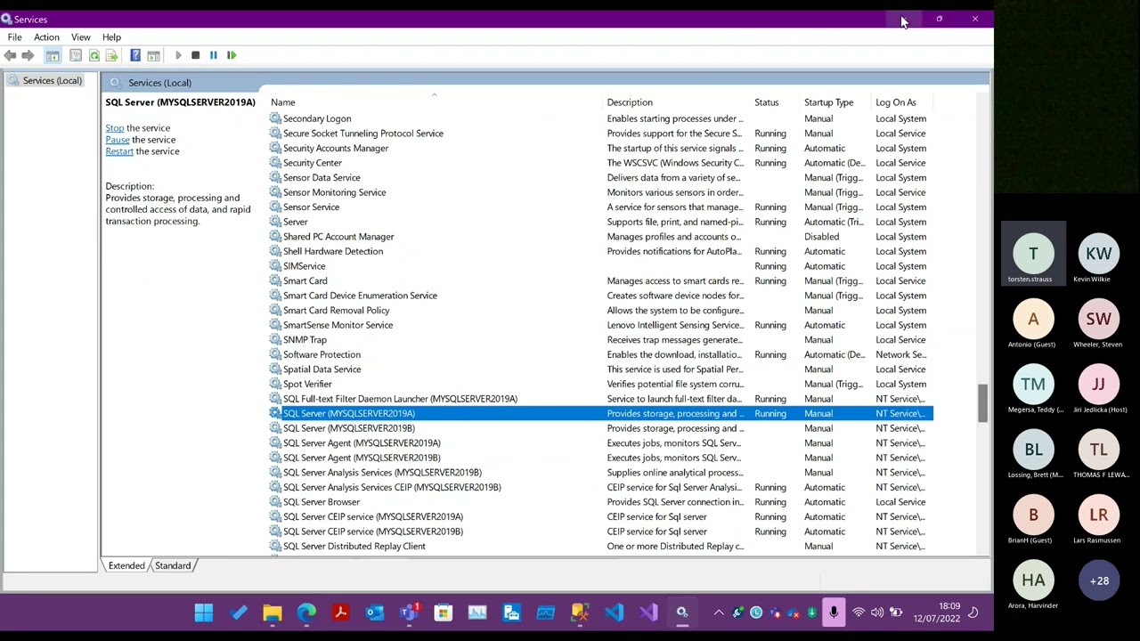Screen dimensions: 1140x641
Task: Select the Smart Card Removal Policy service
Action: pos(601,311)
